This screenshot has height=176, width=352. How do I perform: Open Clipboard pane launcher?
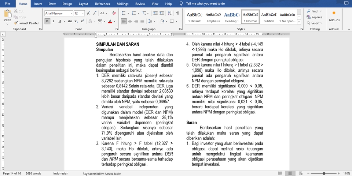[x=40, y=29]
